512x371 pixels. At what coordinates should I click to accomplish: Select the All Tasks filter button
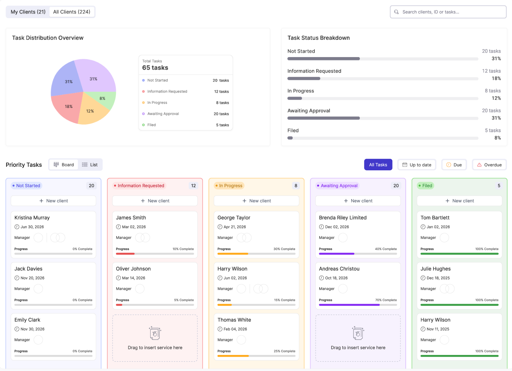[378, 165]
